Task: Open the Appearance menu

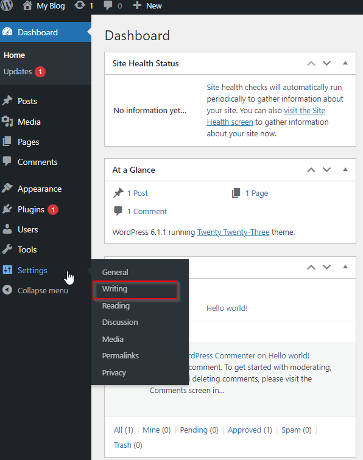Action: click(x=40, y=189)
